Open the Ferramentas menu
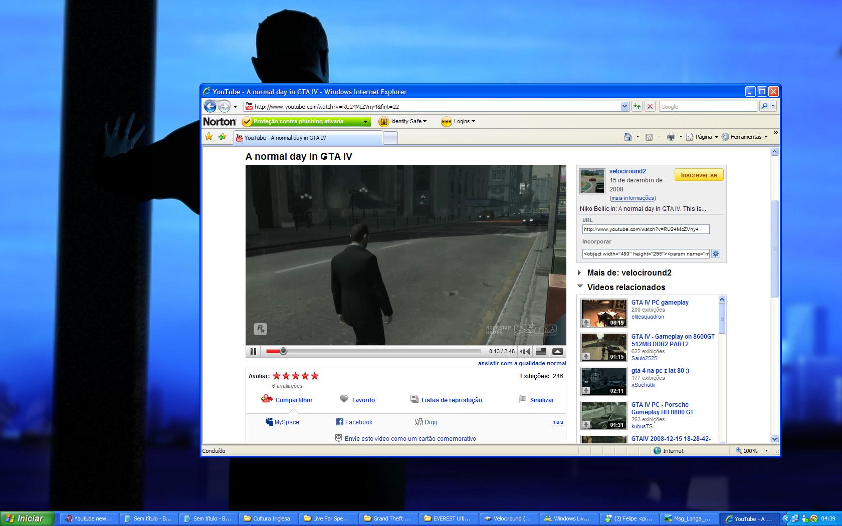This screenshot has height=526, width=842. pos(744,137)
